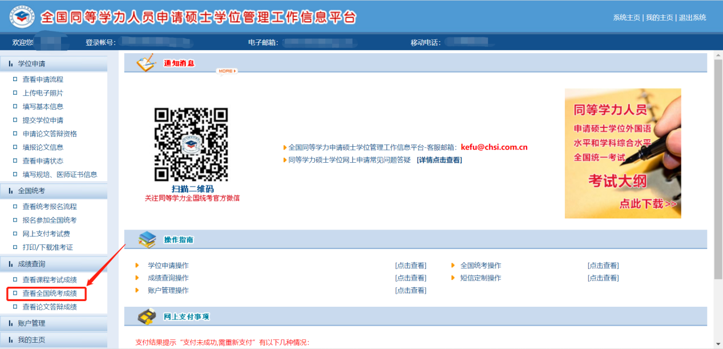
Task: Click orange arrow bullet before 全国统考操作
Action: (453, 266)
